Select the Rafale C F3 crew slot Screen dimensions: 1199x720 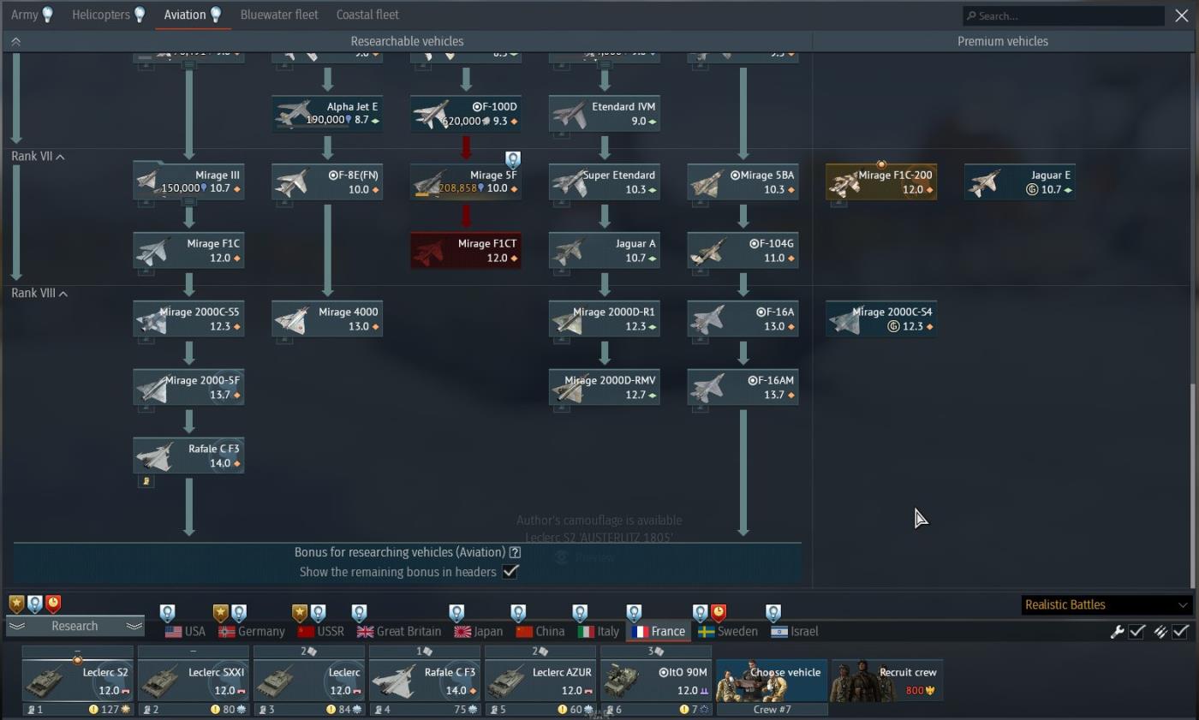point(425,681)
